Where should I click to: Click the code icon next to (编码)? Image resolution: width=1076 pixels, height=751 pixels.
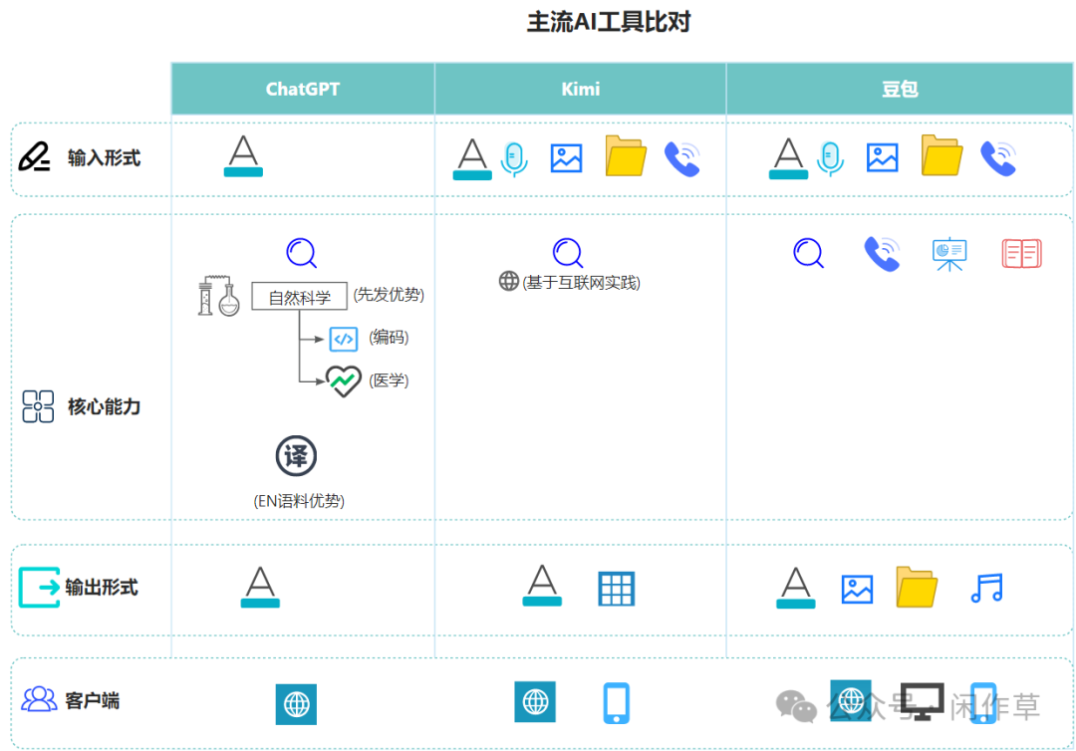point(343,339)
